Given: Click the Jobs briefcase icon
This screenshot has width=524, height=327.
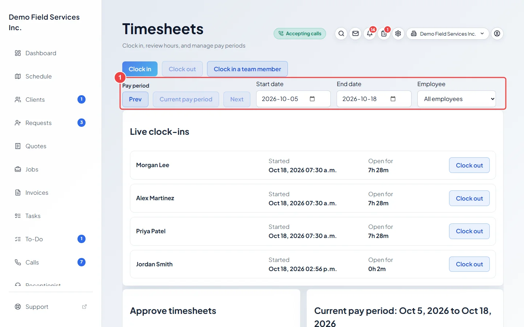Looking at the screenshot, I should [x=18, y=169].
